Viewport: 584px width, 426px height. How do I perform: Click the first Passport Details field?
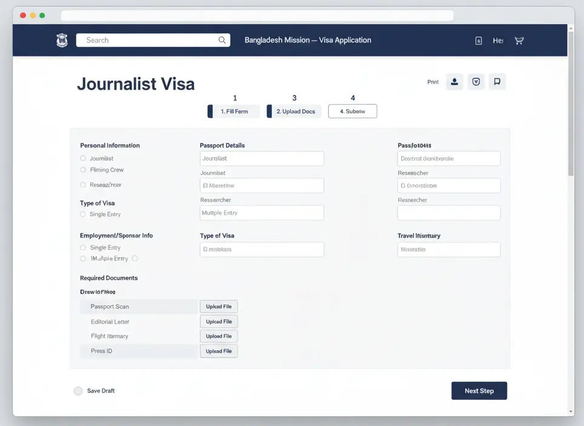click(262, 159)
